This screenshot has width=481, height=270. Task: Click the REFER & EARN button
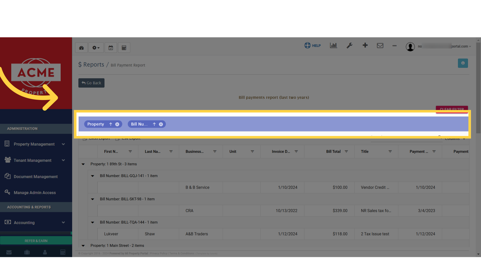tap(36, 241)
